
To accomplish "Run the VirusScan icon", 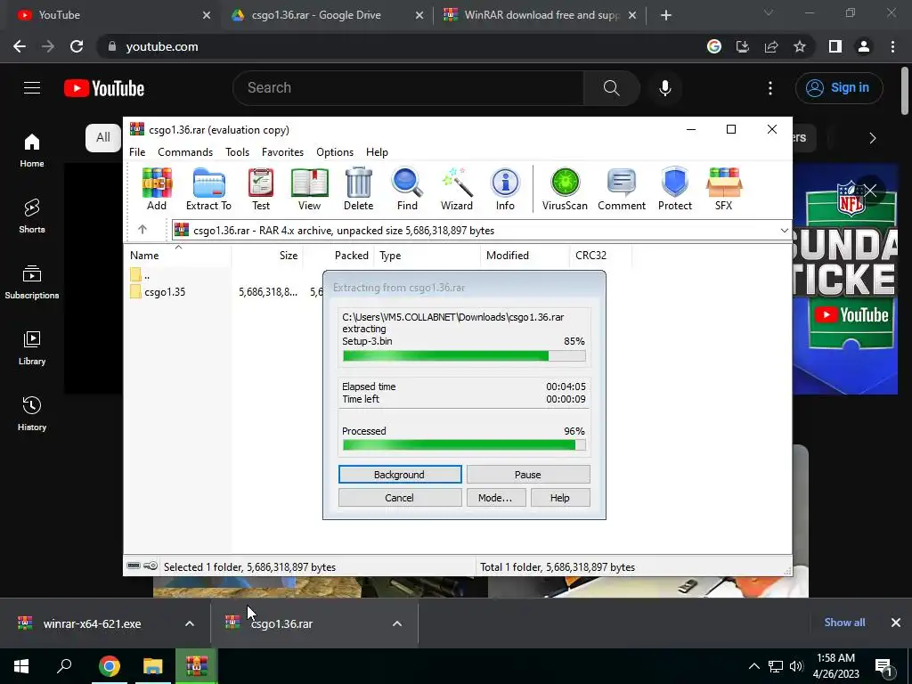I will point(565,189).
